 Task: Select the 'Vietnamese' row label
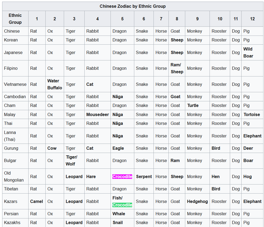click(15, 84)
